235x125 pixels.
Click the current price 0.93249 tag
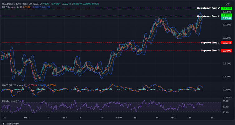pyautogui.click(x=226, y=18)
